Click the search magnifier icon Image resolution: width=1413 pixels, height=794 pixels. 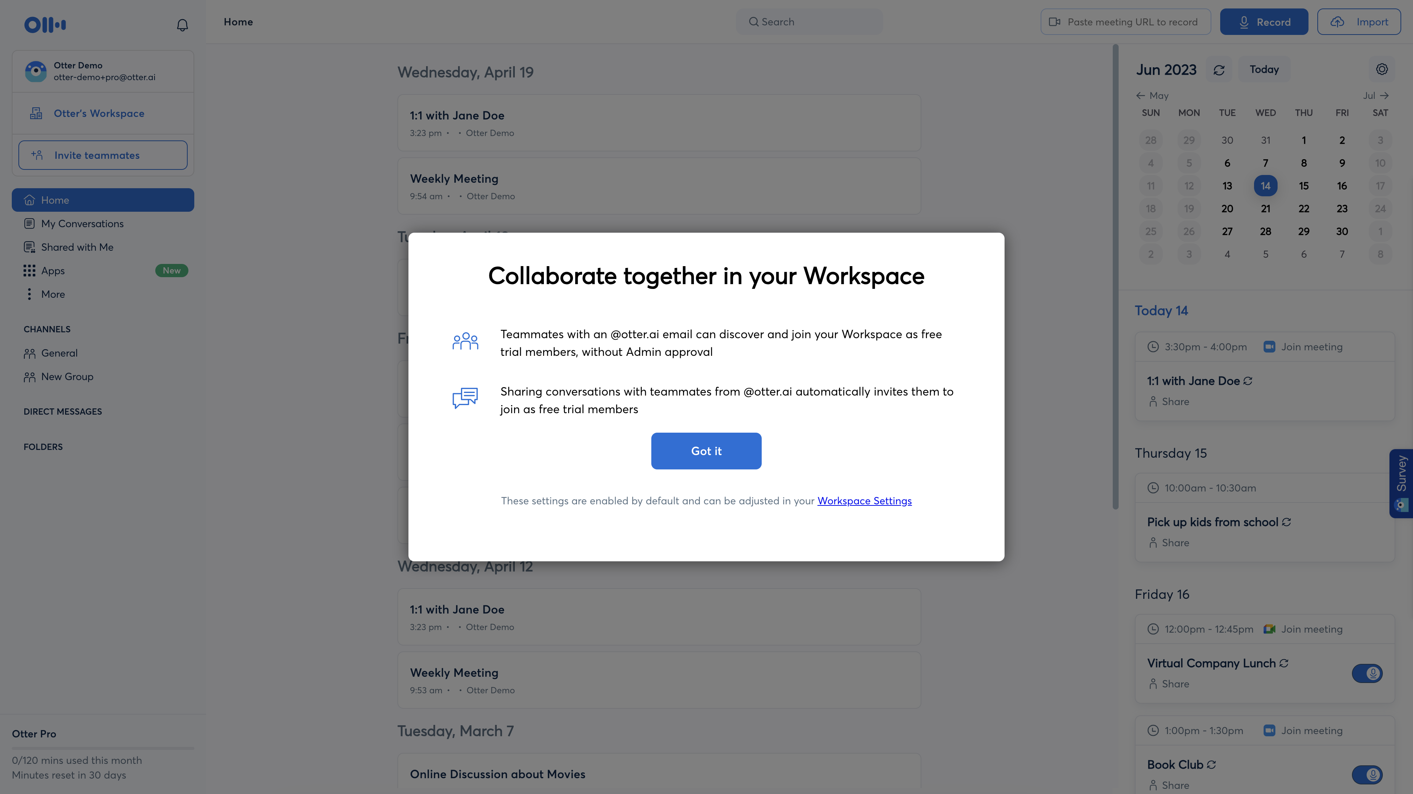(754, 22)
